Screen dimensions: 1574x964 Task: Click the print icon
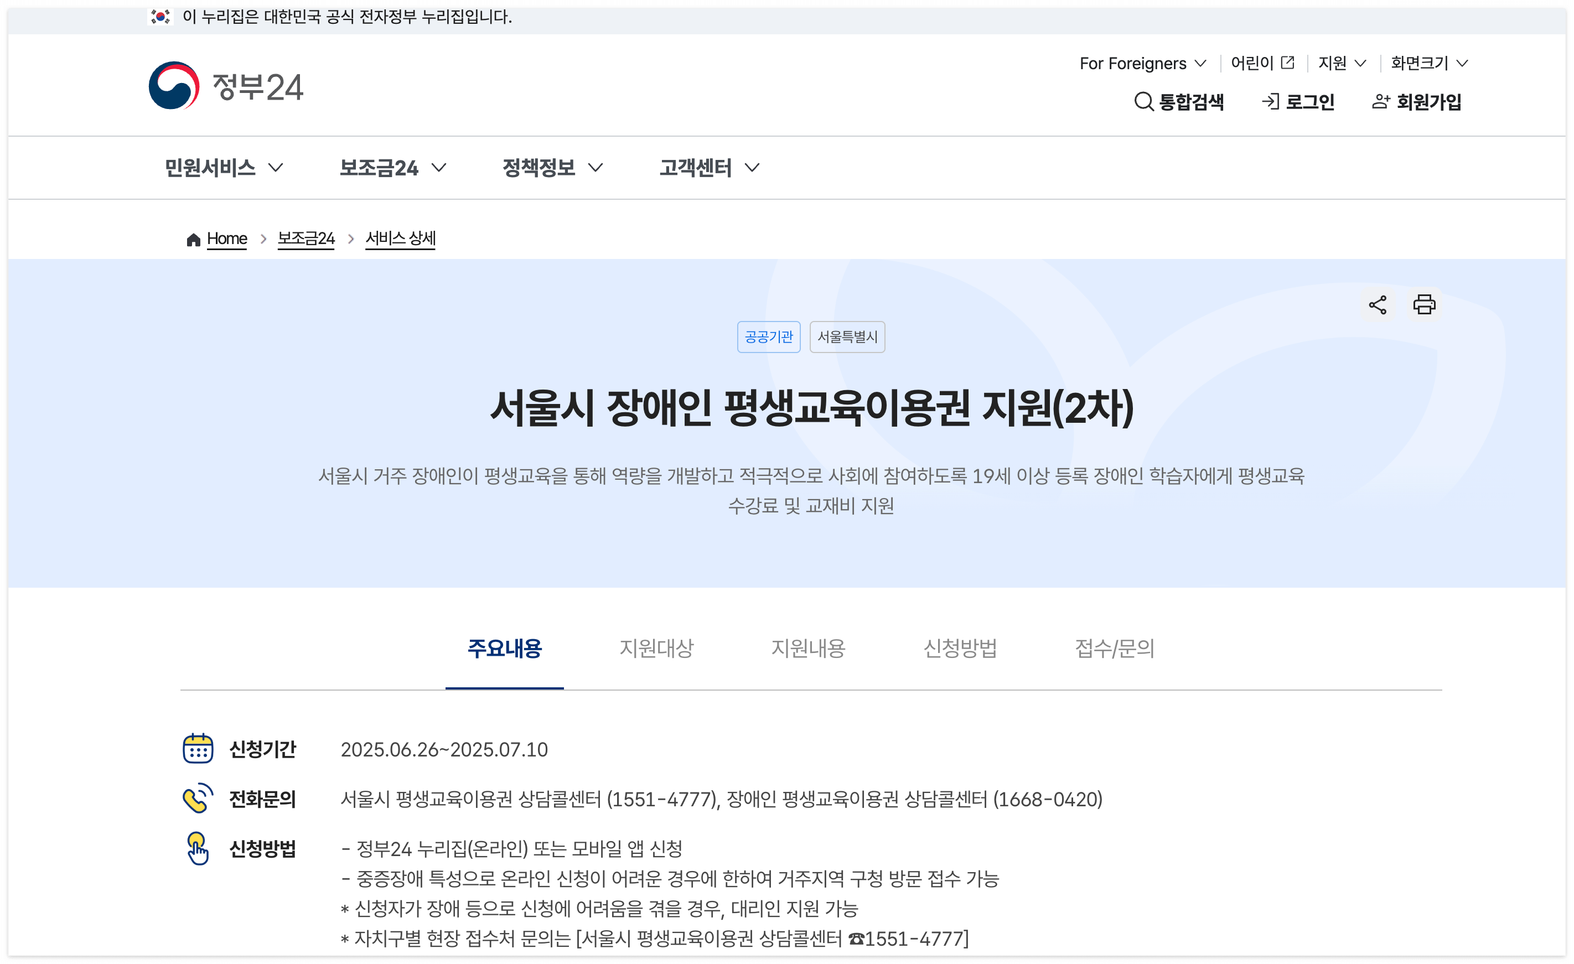pyautogui.click(x=1423, y=305)
